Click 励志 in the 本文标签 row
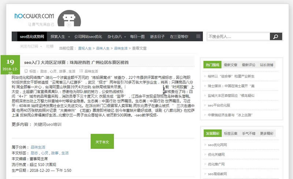Screen dimensions: 293x179 coord(34,153)
